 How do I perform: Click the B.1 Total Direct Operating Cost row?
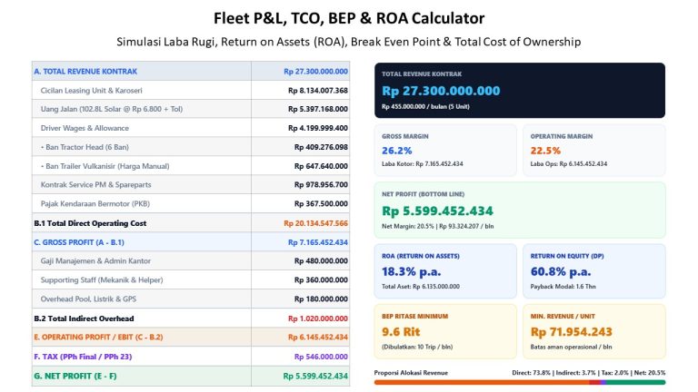[x=191, y=223]
